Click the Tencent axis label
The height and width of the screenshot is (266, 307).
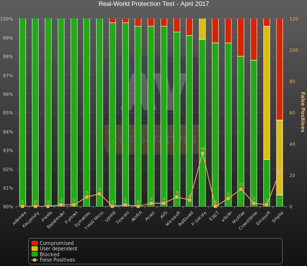[x=123, y=218]
